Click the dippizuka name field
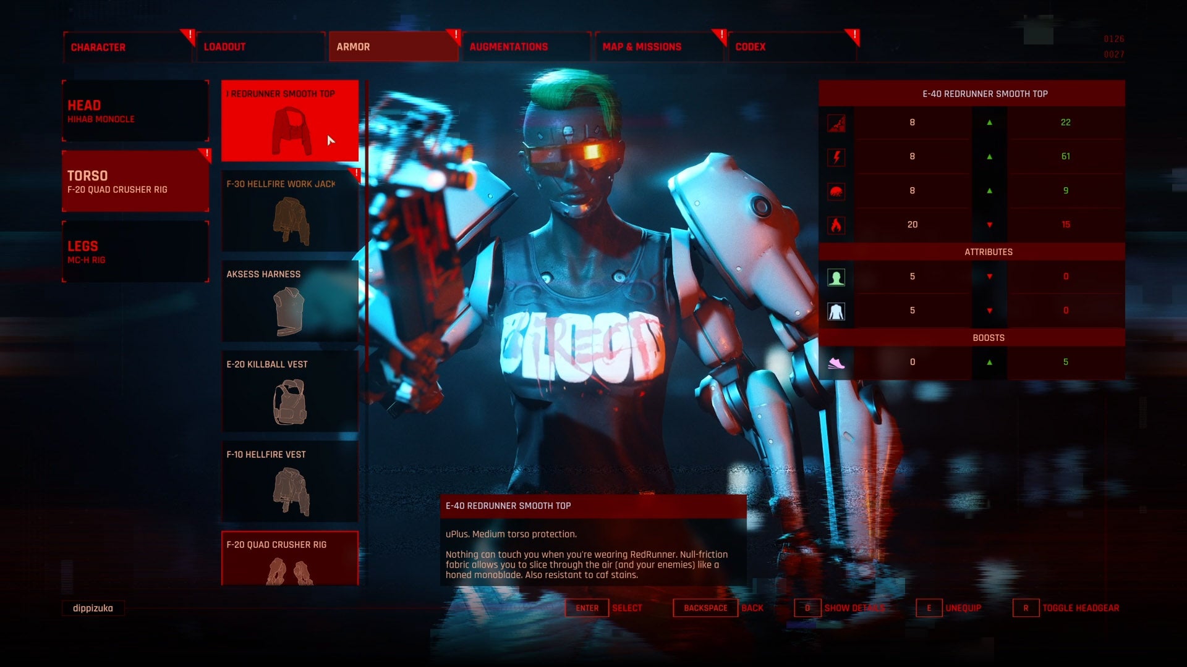The height and width of the screenshot is (667, 1187). [x=93, y=608]
